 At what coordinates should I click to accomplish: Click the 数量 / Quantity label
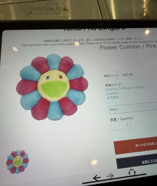122,119
